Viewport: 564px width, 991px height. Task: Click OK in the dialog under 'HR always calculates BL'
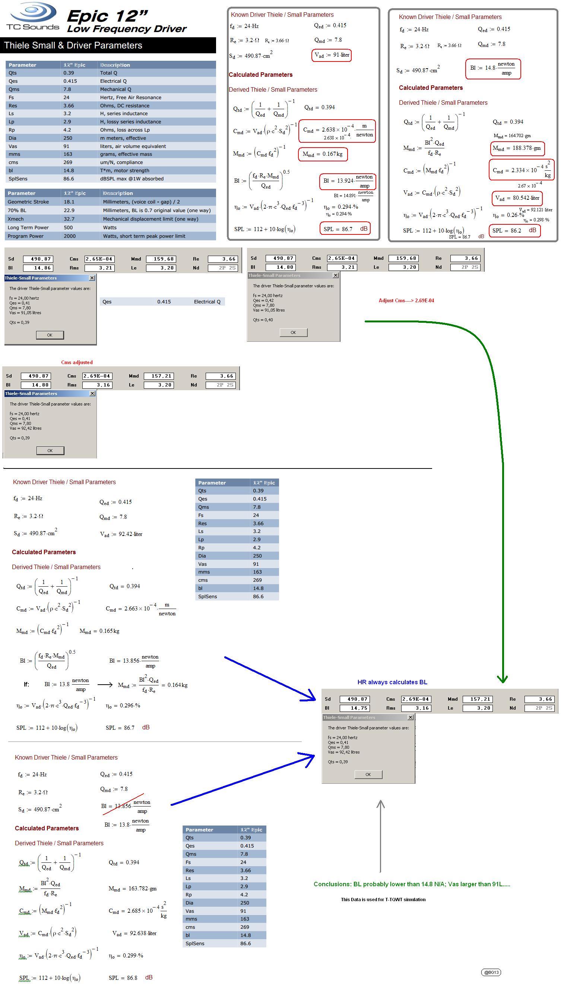[368, 774]
